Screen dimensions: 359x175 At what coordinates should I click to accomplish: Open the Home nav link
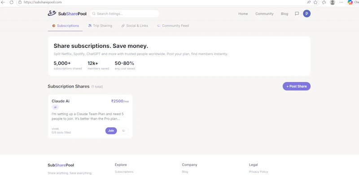pos(243,14)
